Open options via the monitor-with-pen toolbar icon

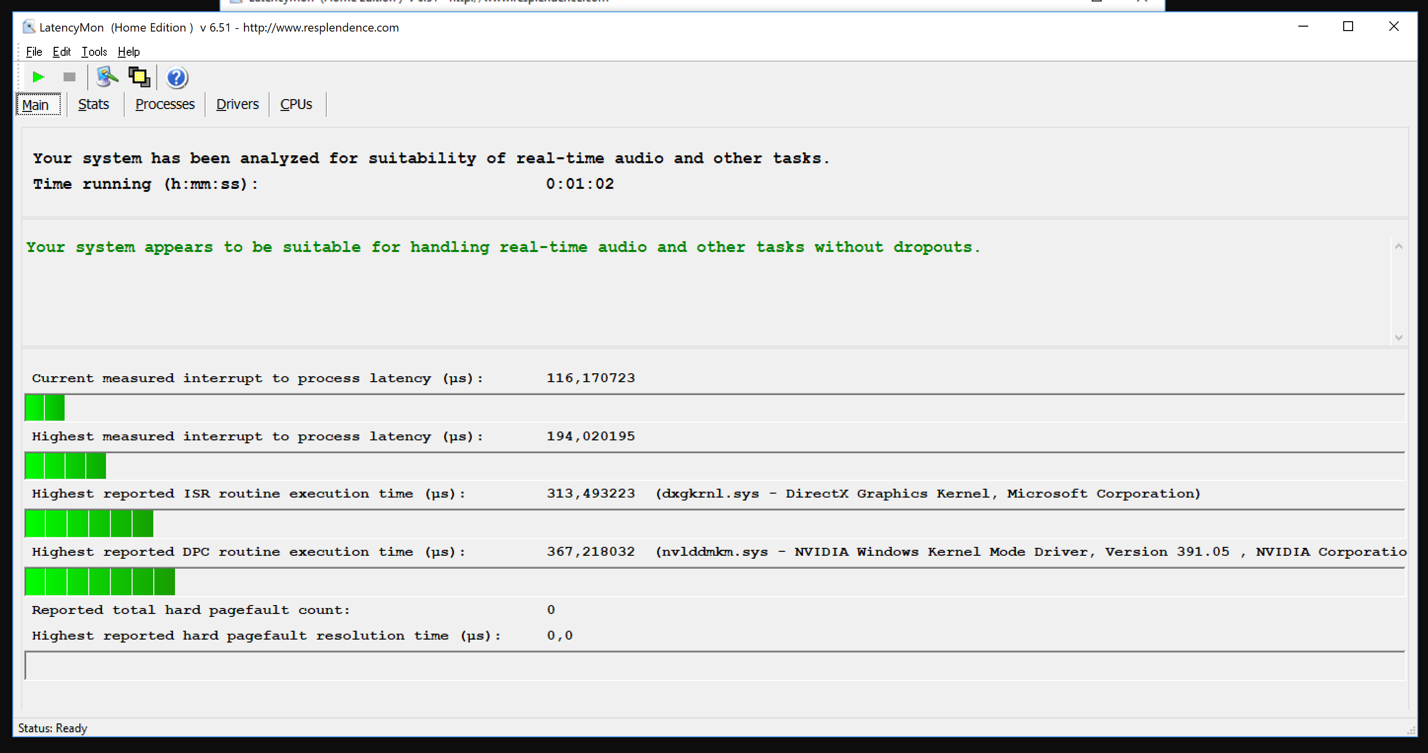click(x=106, y=77)
